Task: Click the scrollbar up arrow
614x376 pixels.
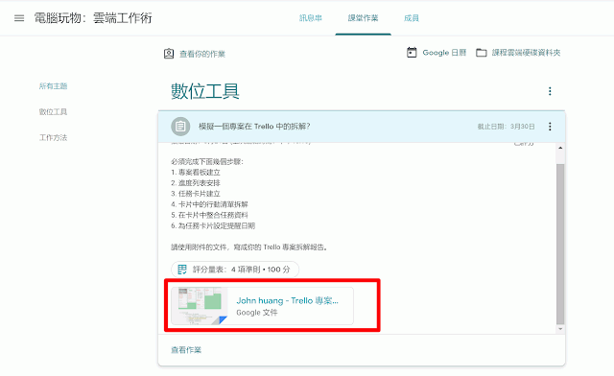Action: tap(560, 148)
